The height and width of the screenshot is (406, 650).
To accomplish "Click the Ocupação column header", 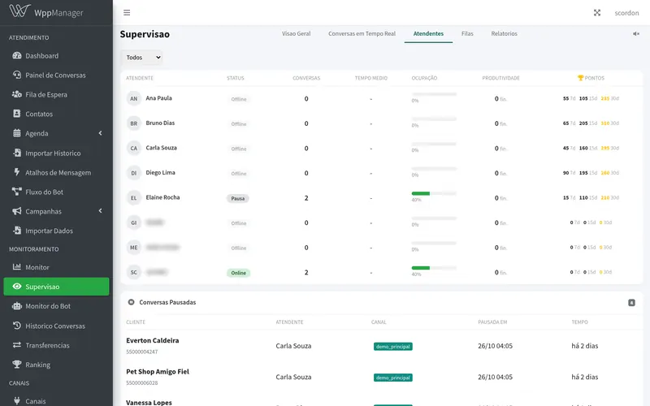I will (x=424, y=78).
